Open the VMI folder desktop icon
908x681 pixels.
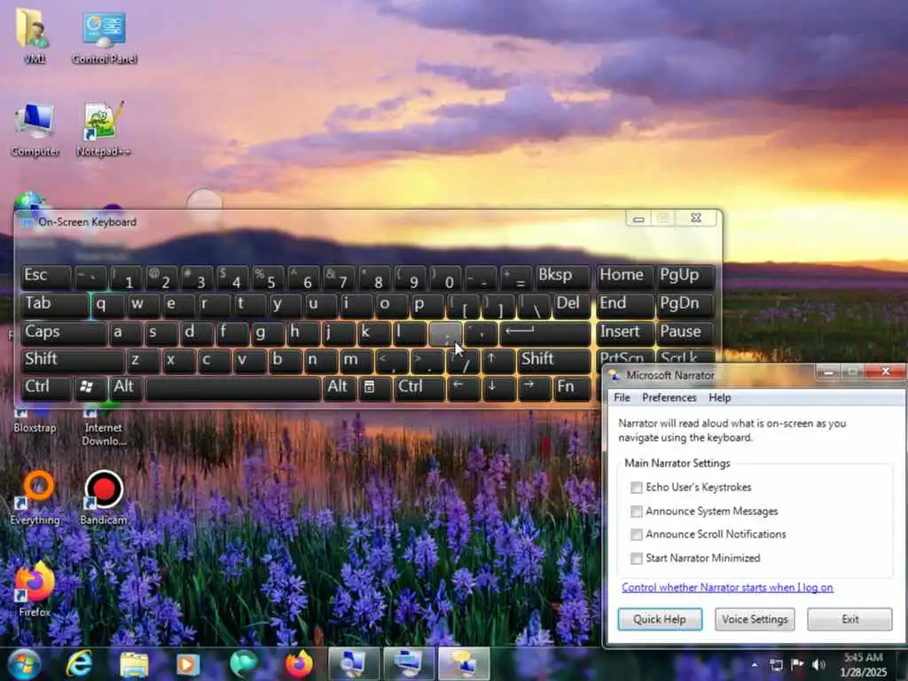pyautogui.click(x=34, y=34)
